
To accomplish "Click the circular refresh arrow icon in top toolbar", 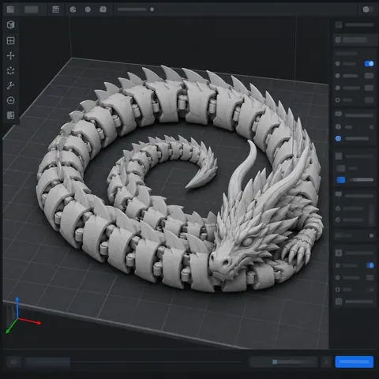I will (73, 9).
